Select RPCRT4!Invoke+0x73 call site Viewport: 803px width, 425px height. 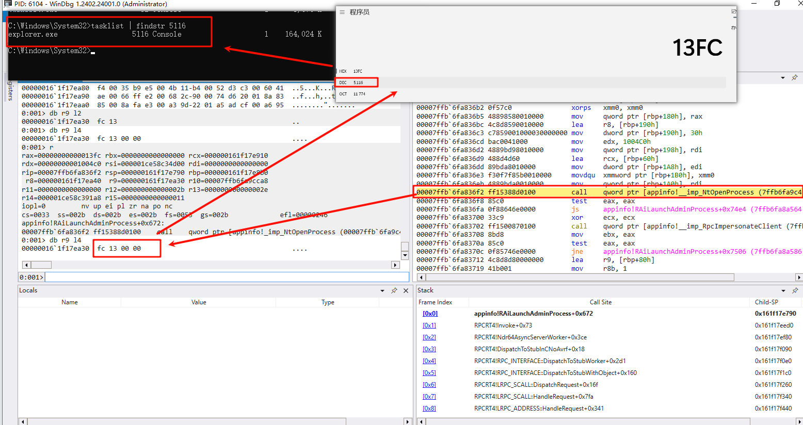tap(503, 325)
